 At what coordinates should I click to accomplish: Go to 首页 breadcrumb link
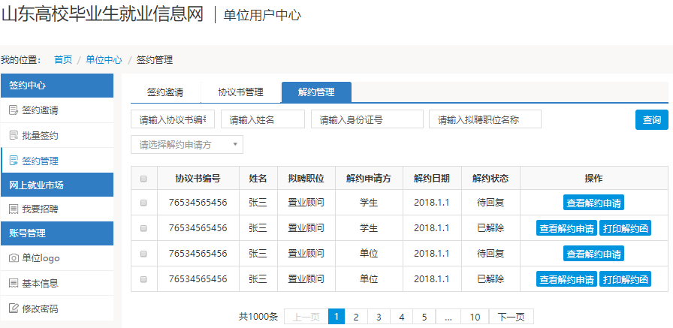63,60
